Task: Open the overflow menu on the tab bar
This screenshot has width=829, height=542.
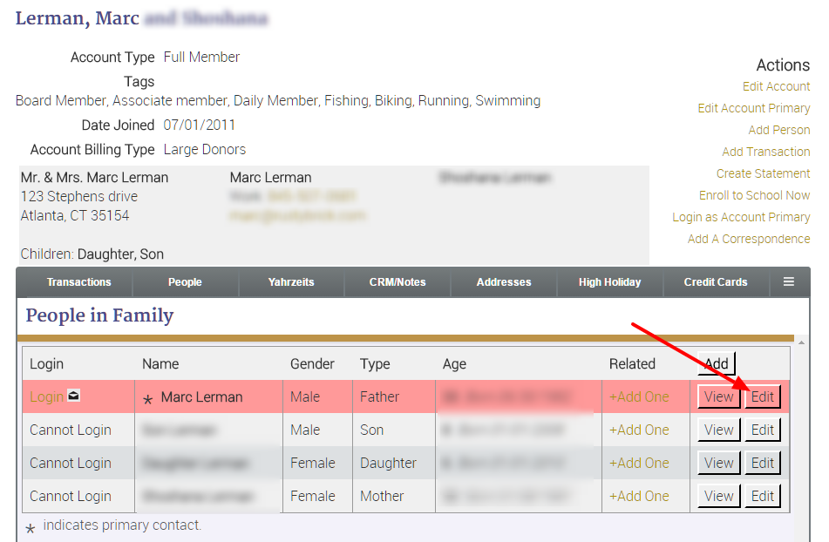Action: 789,281
